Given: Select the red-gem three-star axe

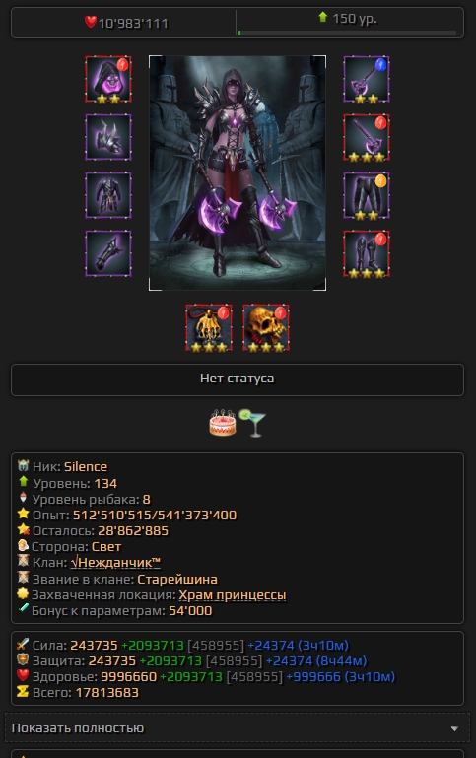Looking at the screenshot, I should click(x=367, y=137).
